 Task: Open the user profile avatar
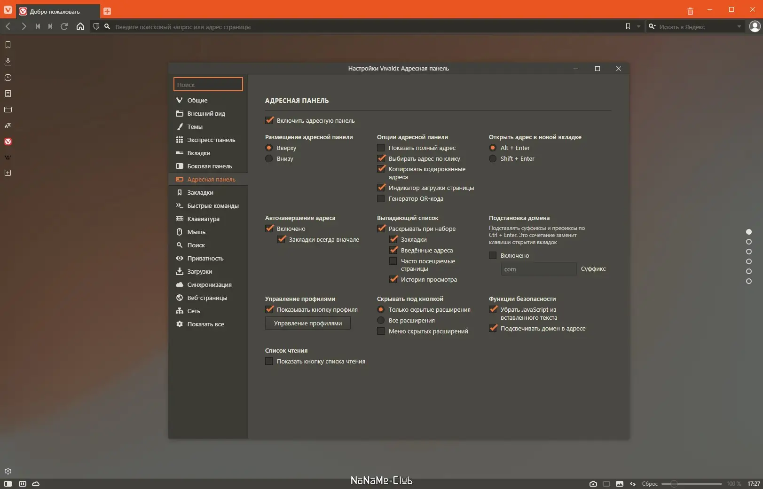click(755, 26)
